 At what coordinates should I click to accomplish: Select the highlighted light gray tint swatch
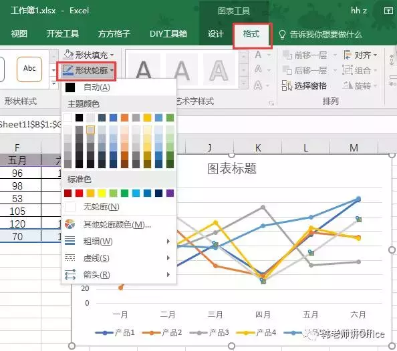[x=90, y=130]
